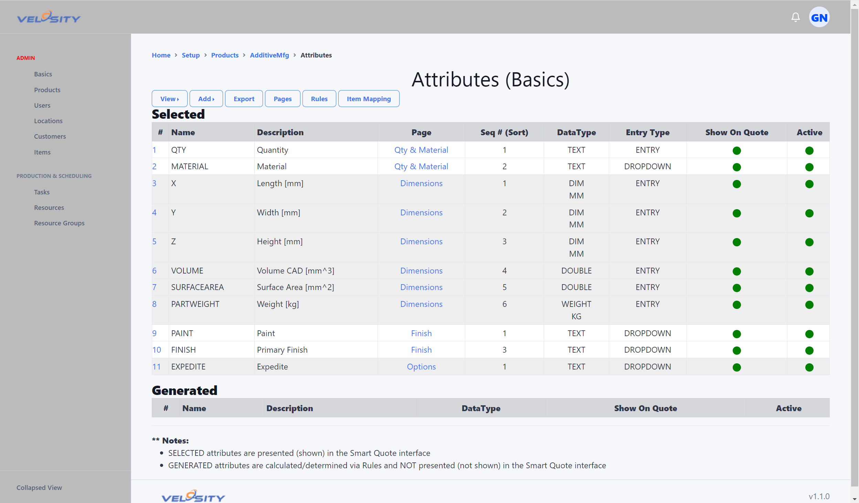The height and width of the screenshot is (503, 859).
Task: Toggle Active dot for Z row
Action: [x=809, y=242]
